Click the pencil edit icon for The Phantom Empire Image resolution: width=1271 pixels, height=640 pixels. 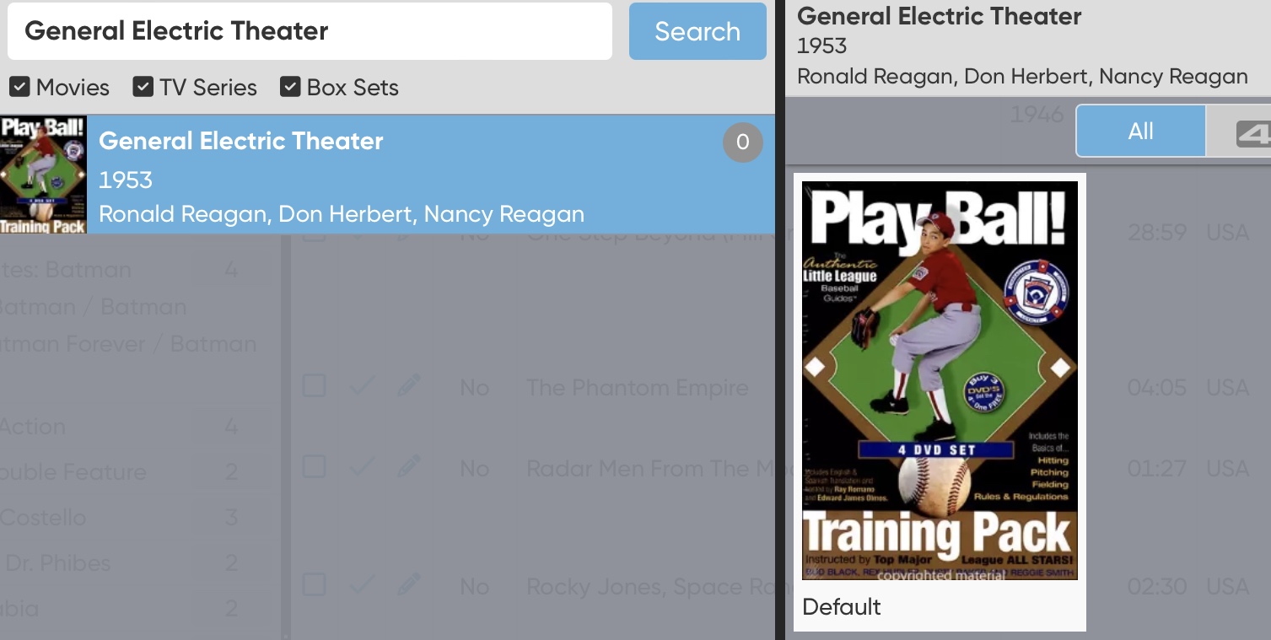[x=409, y=386]
